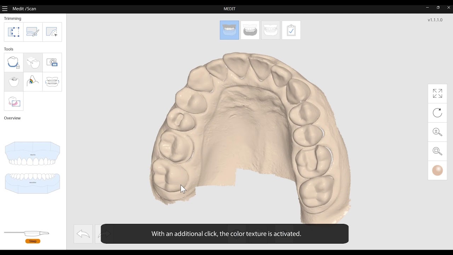Switch to the mandible scan stage

pos(250,30)
